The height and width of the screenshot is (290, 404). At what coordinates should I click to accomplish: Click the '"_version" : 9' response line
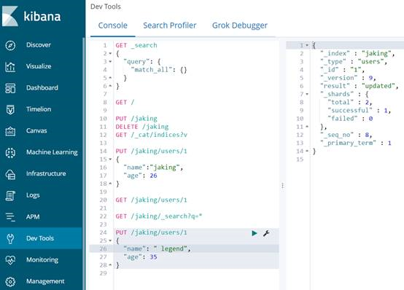click(348, 78)
